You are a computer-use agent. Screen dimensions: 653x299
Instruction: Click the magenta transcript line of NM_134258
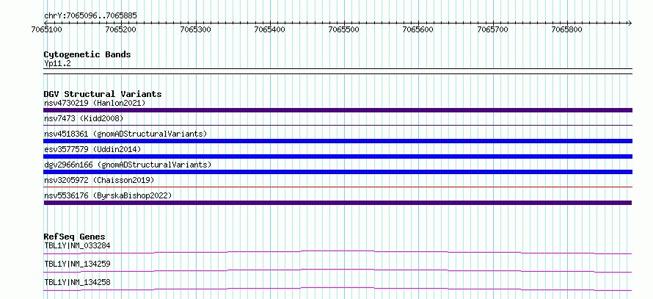(x=338, y=289)
